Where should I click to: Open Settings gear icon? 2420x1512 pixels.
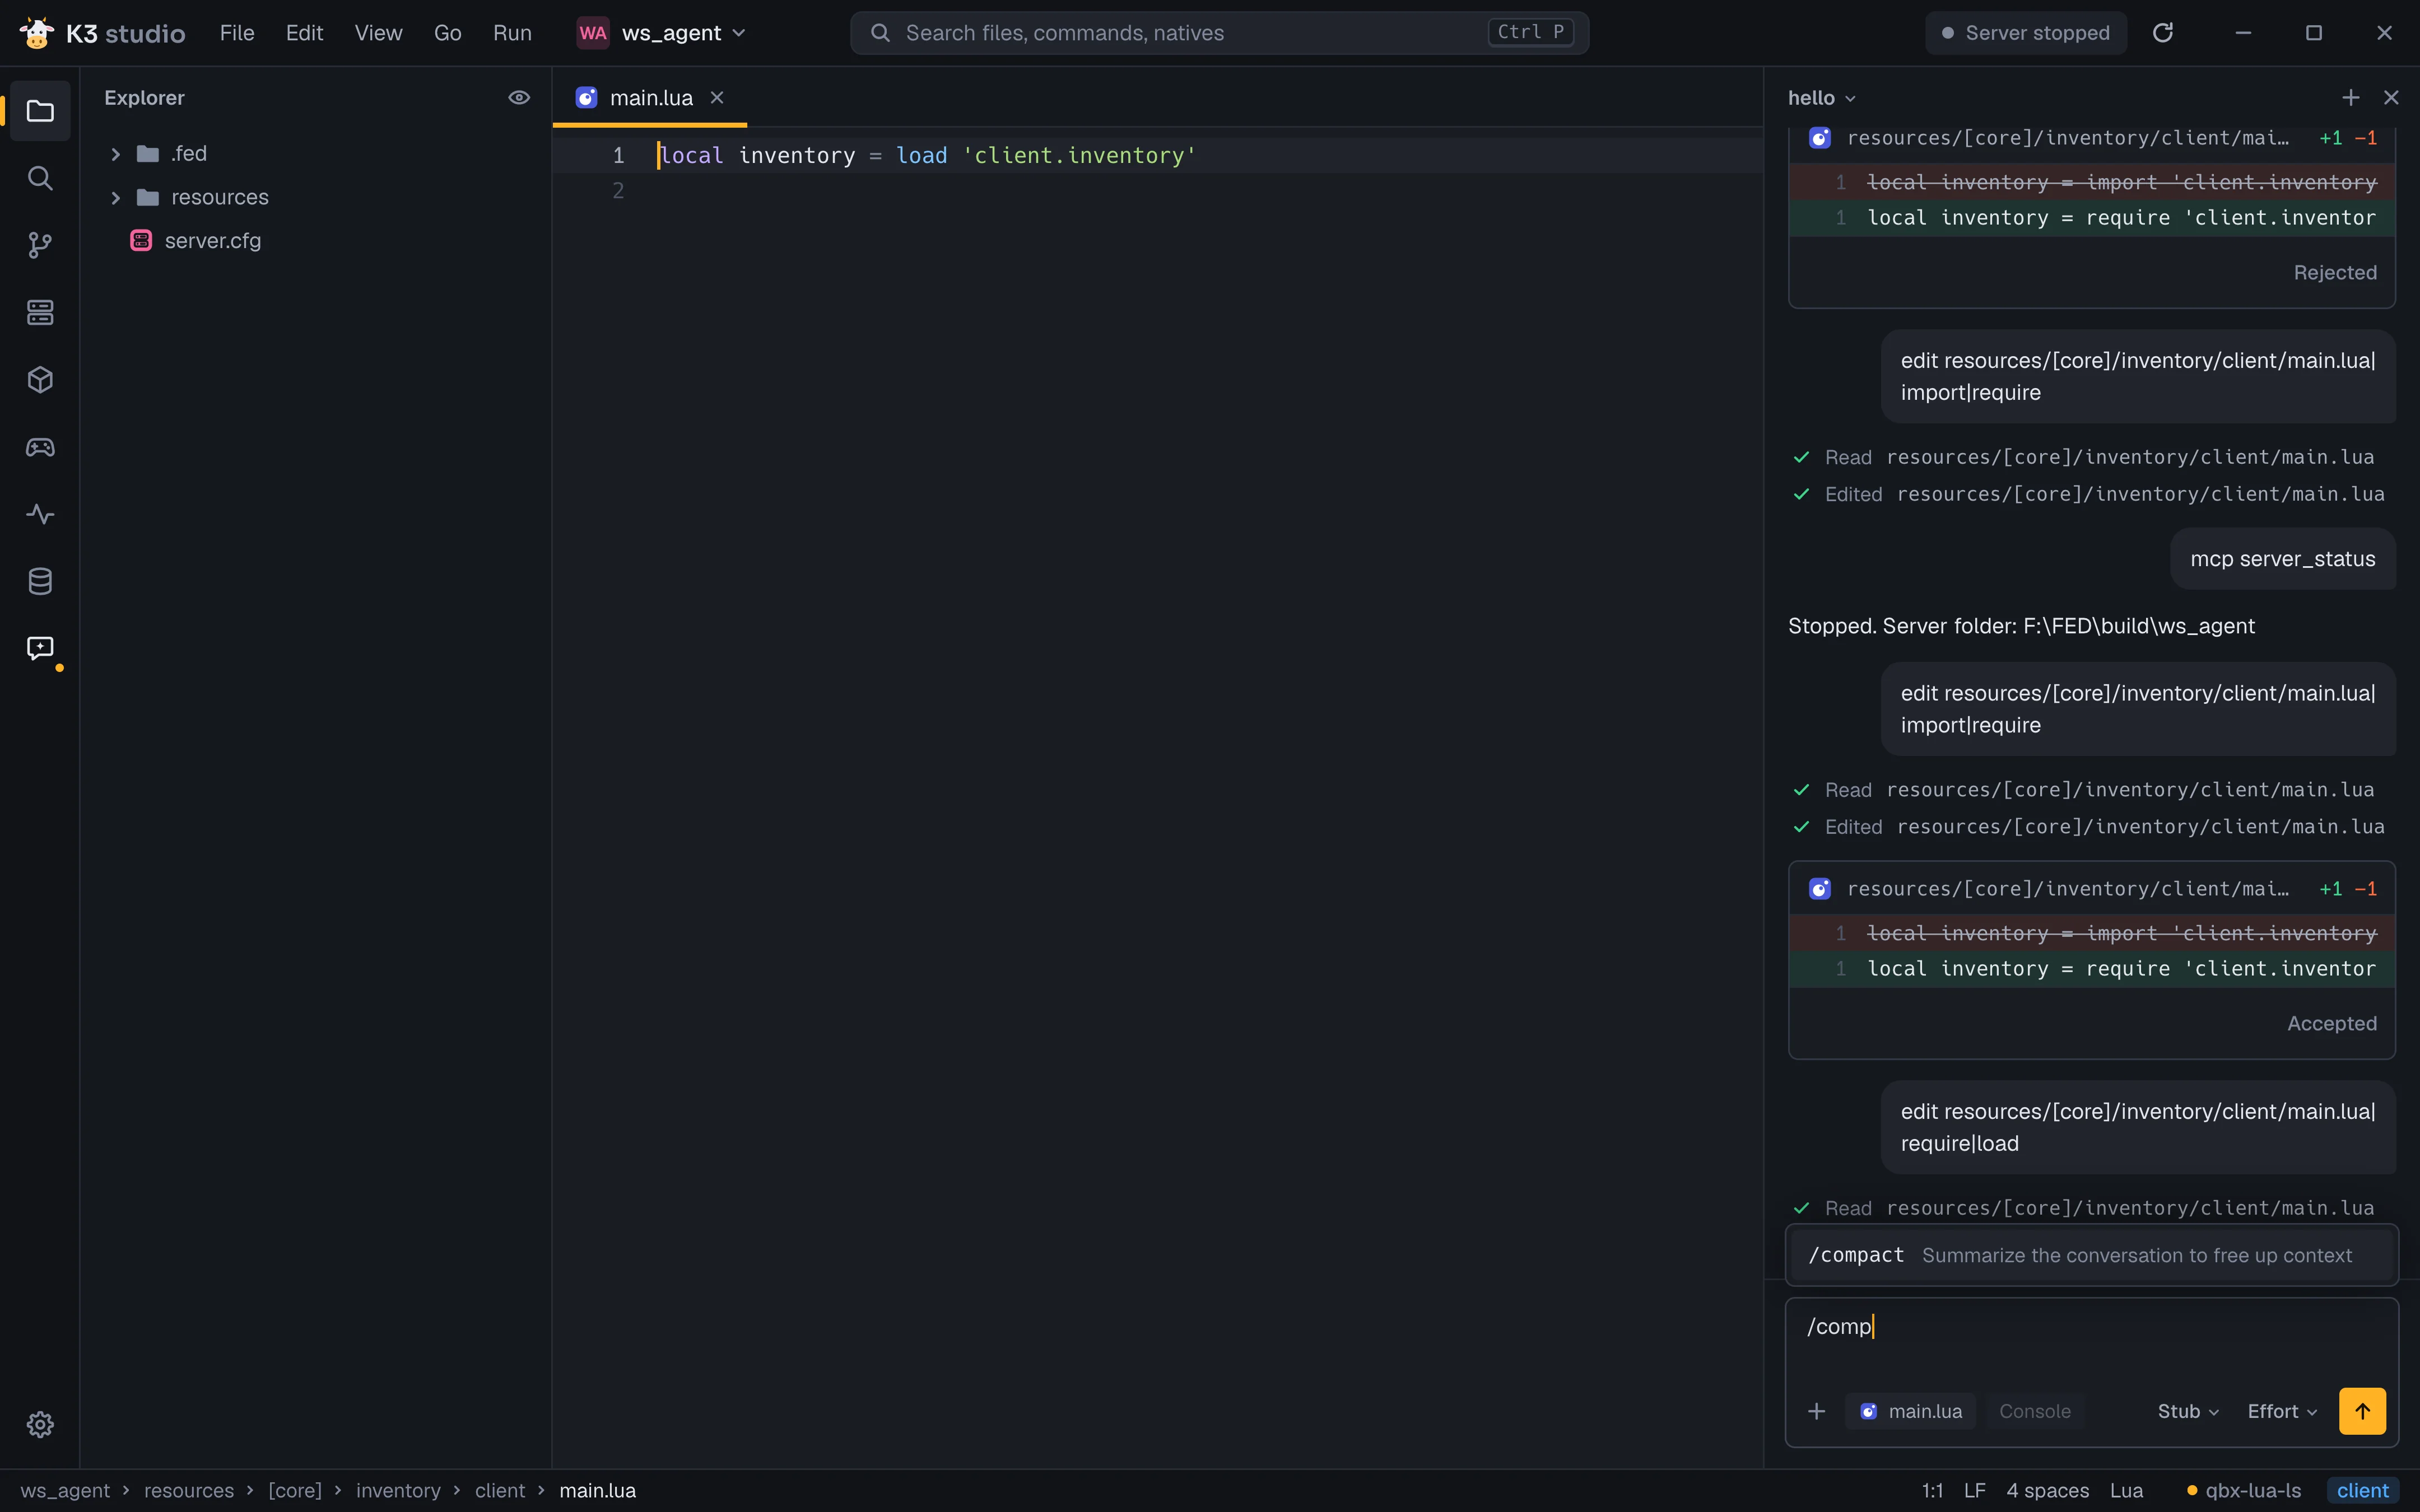click(40, 1424)
